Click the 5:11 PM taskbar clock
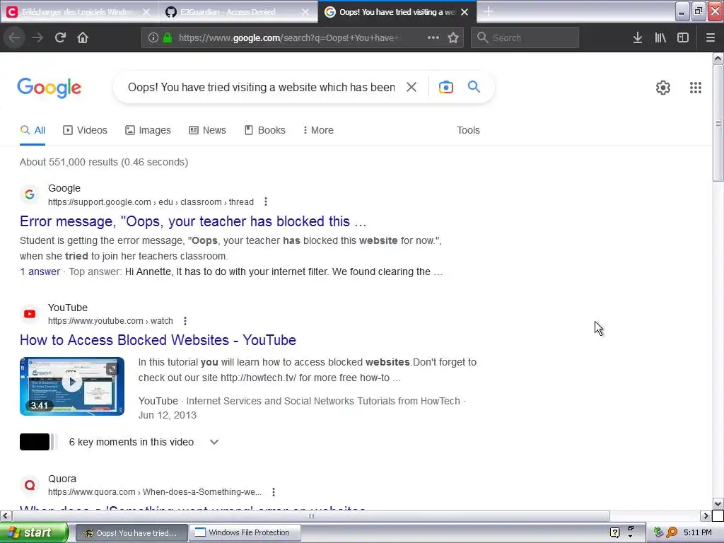The width and height of the screenshot is (724, 543). 697,532
